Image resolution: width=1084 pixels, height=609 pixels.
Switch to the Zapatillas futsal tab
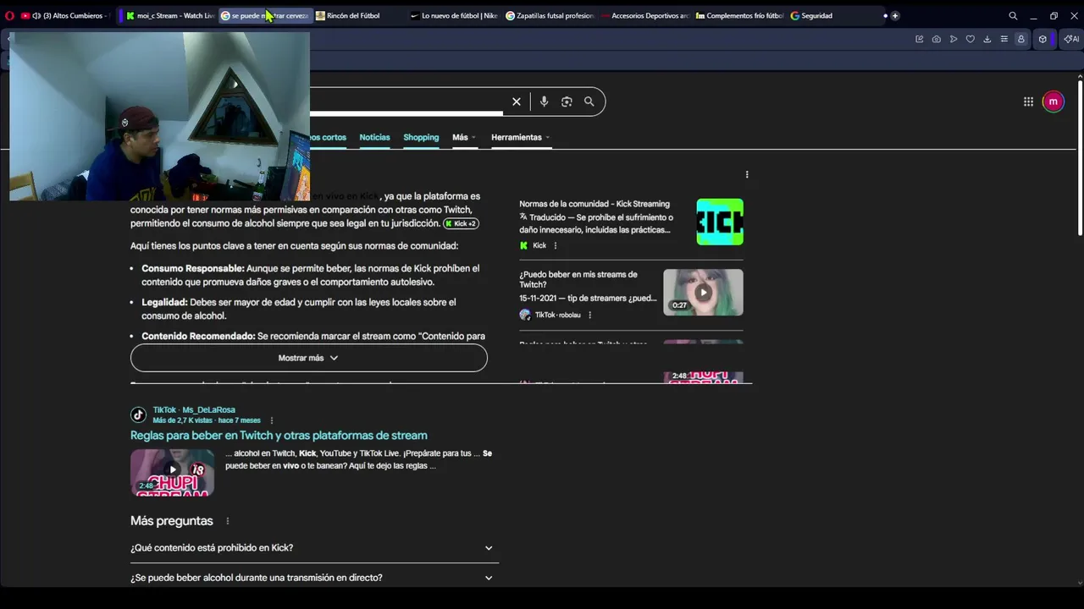[x=550, y=15]
